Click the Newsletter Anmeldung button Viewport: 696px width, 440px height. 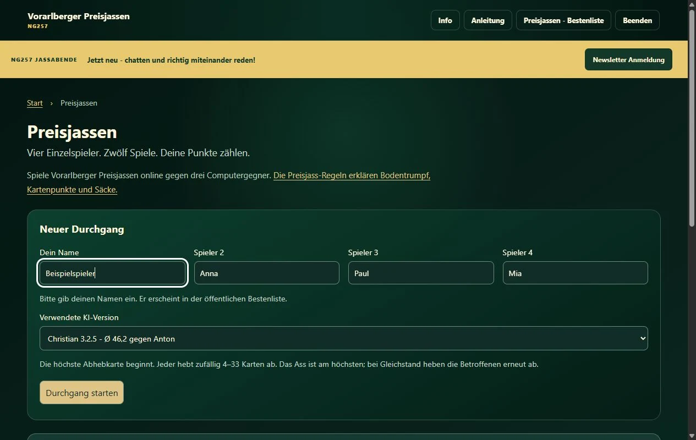coord(628,59)
